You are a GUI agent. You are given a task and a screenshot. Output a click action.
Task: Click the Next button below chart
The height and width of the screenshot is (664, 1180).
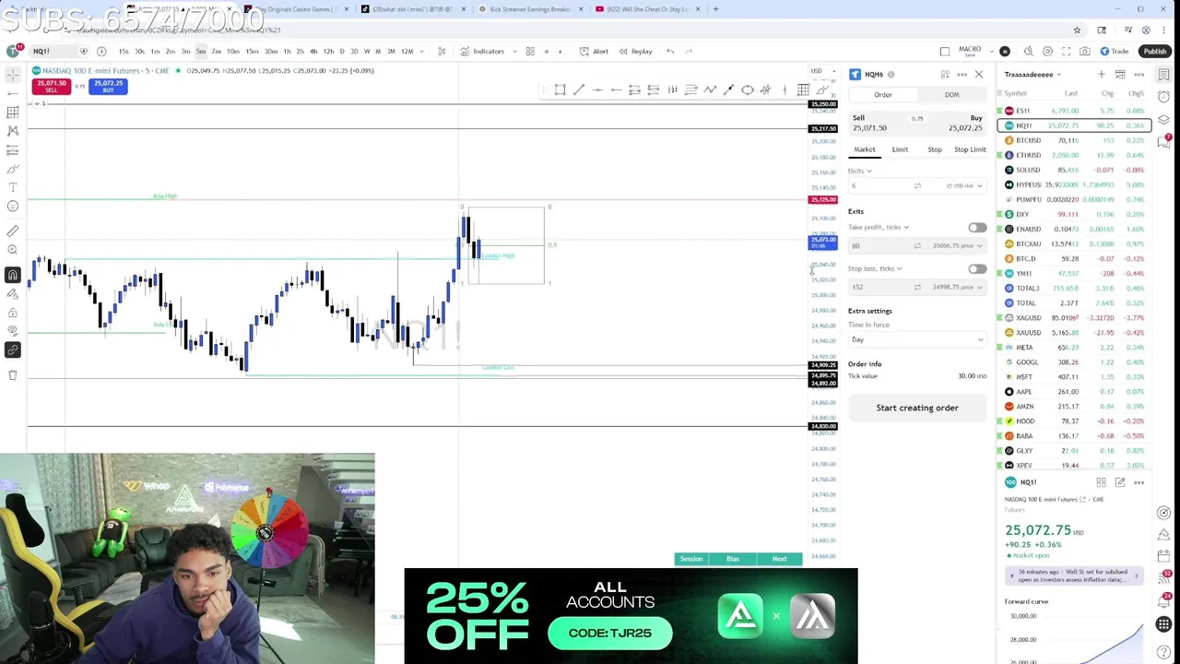(780, 559)
